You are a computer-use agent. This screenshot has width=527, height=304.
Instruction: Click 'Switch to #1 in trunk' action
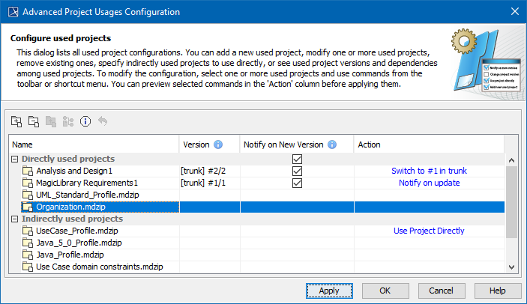click(429, 171)
